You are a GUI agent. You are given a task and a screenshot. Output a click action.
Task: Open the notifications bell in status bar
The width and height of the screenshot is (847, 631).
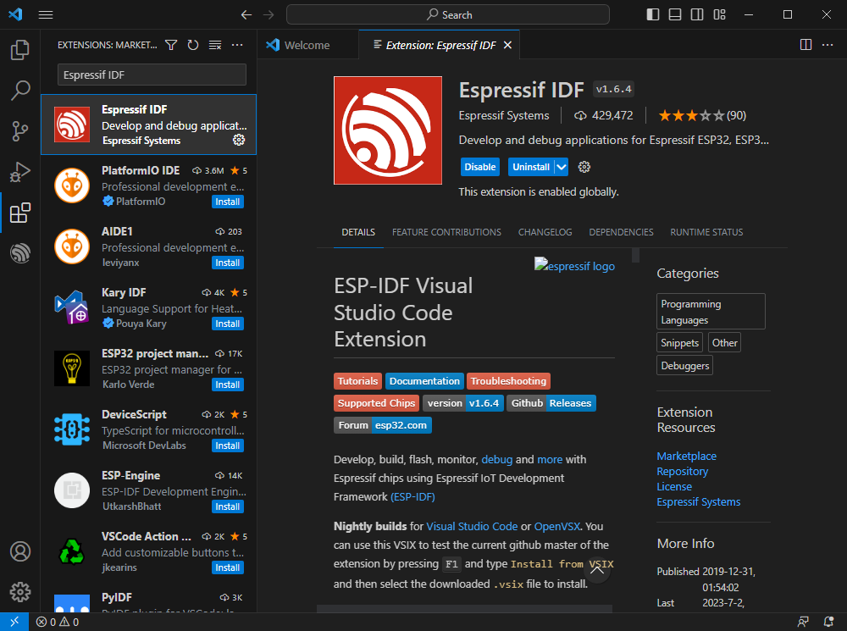828,622
